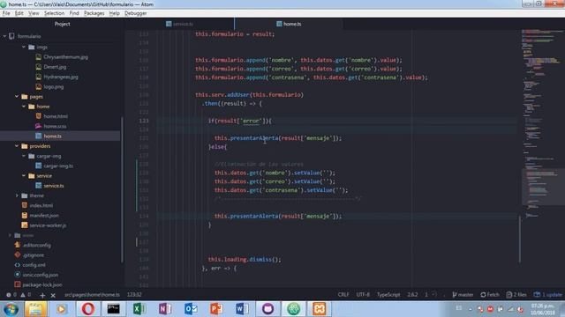Image resolution: width=565 pixels, height=317 pixels.
Task: Expand the dimmed folder below service-worker.js
Action: [x=10, y=235]
